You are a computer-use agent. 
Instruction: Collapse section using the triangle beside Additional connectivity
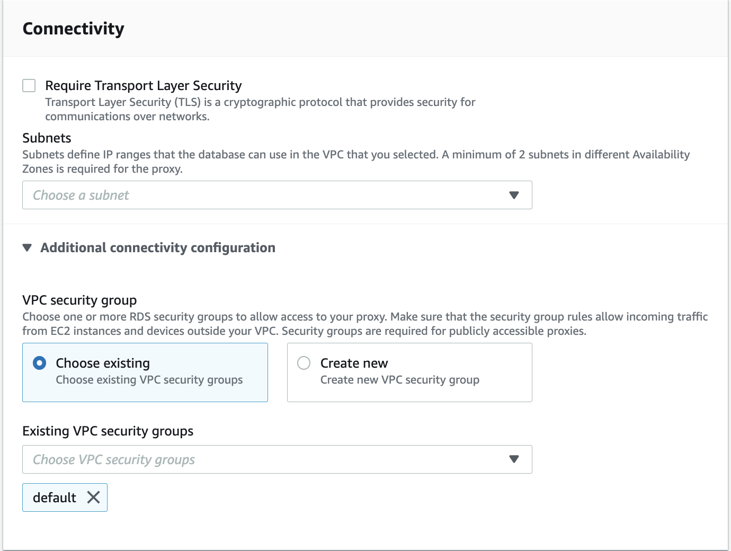[x=28, y=248]
